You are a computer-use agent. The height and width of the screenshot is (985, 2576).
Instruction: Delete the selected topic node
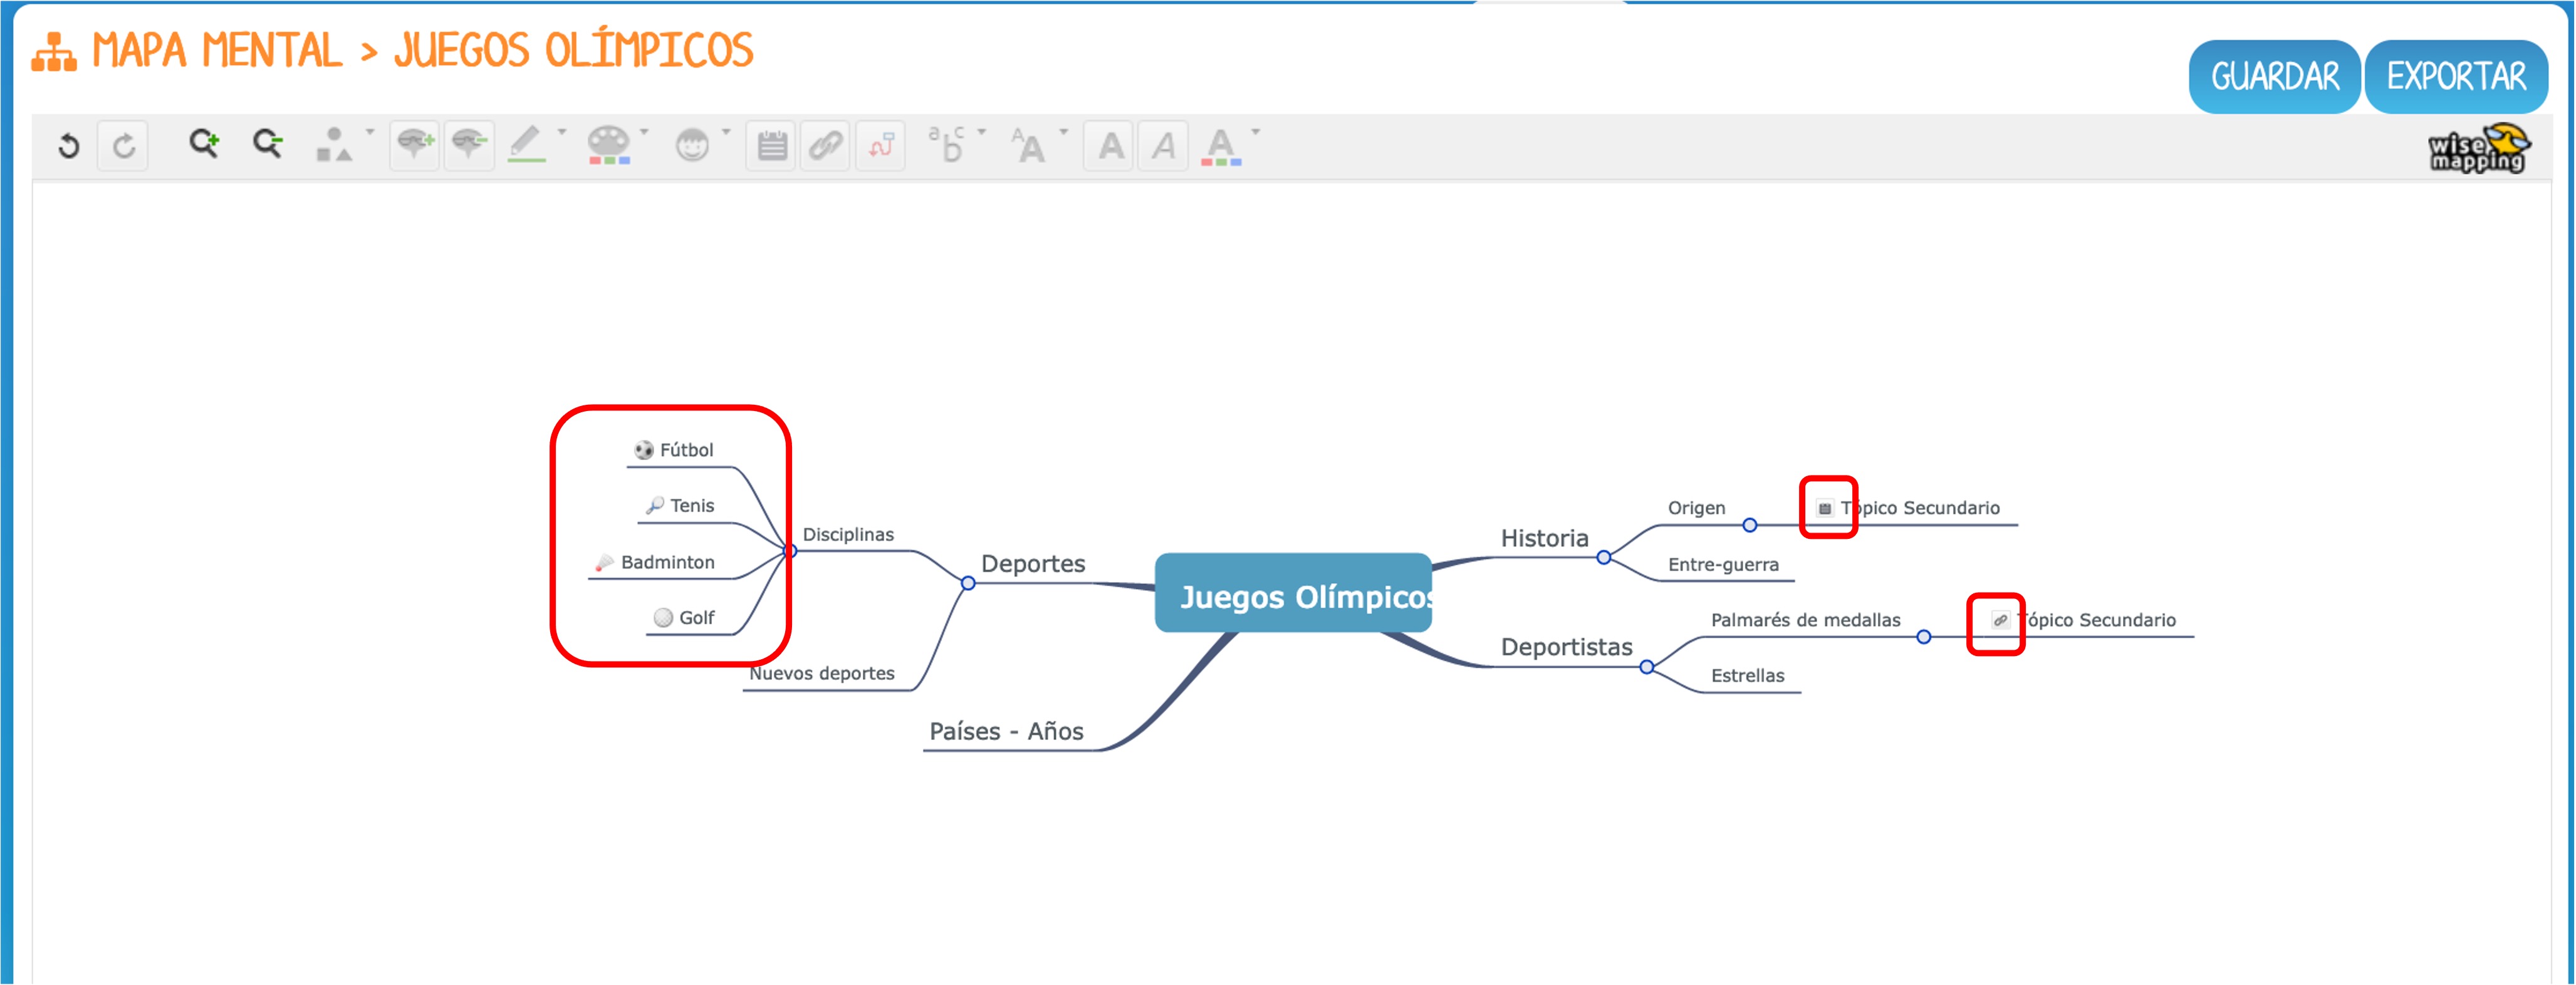(469, 145)
